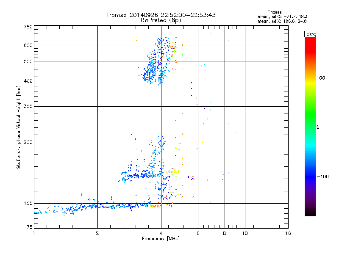Click the 'RwPretec (8p)' subtitle
Screen dimensions: 339x254
161,20
